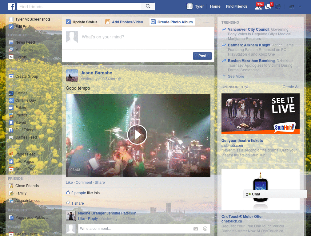Open Pages and Public interest list

point(29,218)
